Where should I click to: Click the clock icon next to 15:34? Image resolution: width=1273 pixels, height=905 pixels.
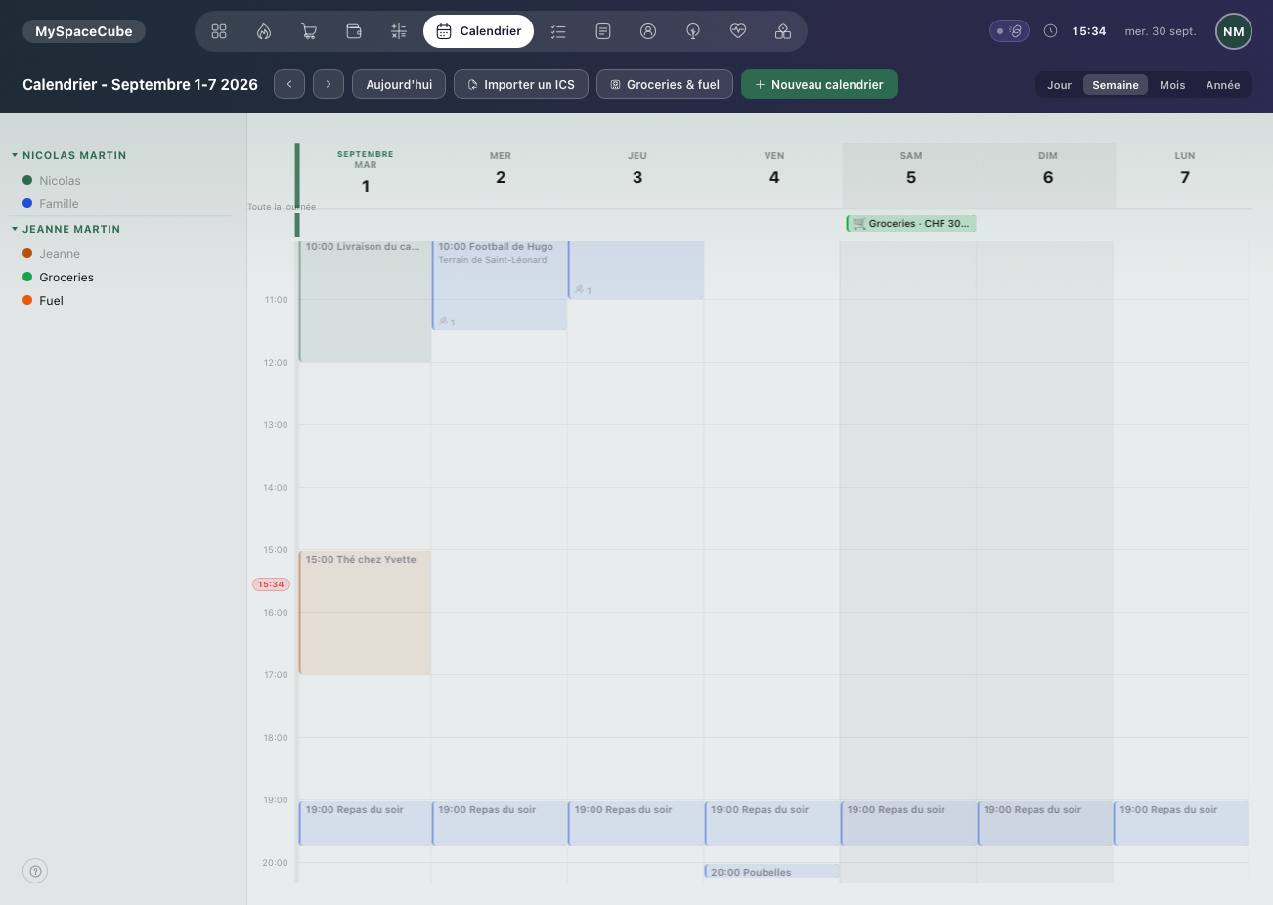point(1050,31)
